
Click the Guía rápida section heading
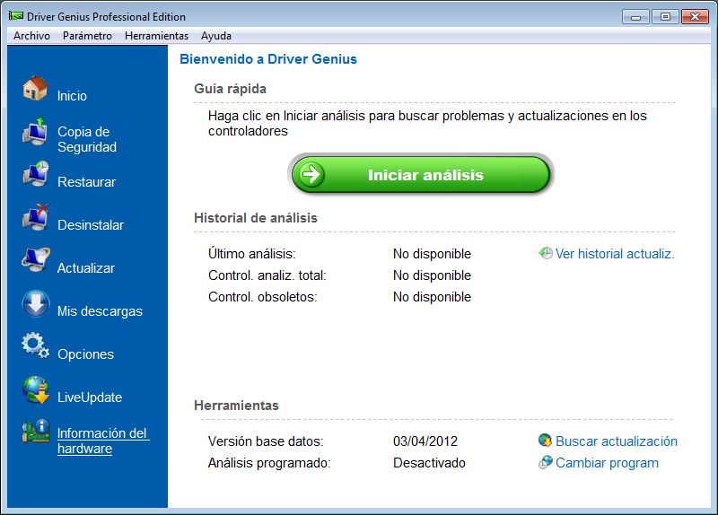pos(231,88)
